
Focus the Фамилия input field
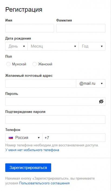[81, 28]
